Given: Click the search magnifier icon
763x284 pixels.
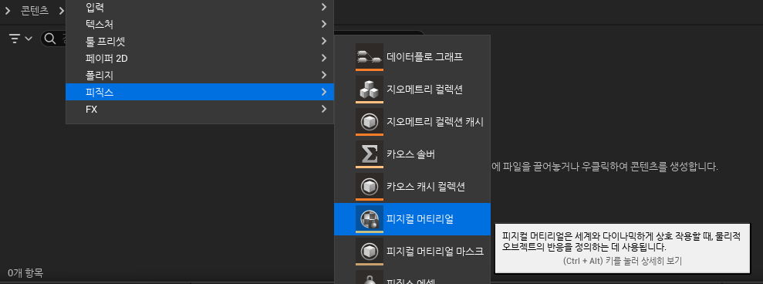Looking at the screenshot, I should pyautogui.click(x=50, y=39).
